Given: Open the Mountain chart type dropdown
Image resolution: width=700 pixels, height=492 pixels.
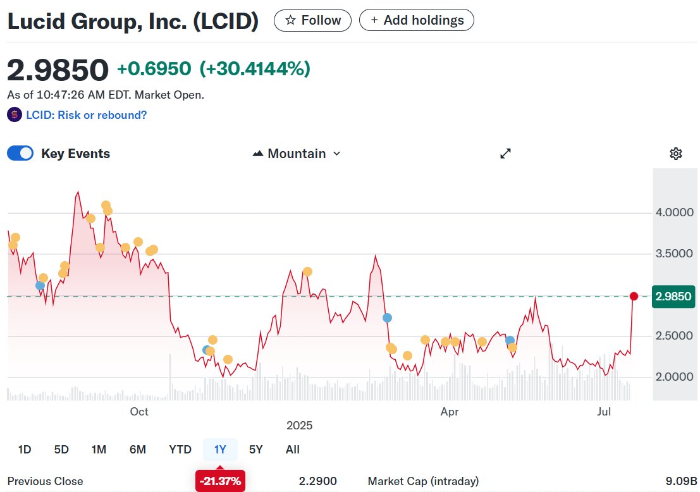Looking at the screenshot, I should click(x=297, y=154).
